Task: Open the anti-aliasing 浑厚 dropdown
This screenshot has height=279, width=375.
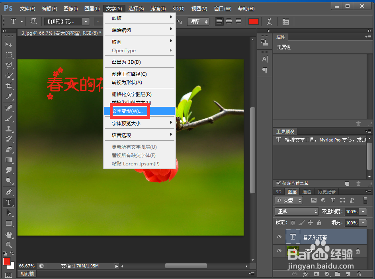Action: point(198,22)
